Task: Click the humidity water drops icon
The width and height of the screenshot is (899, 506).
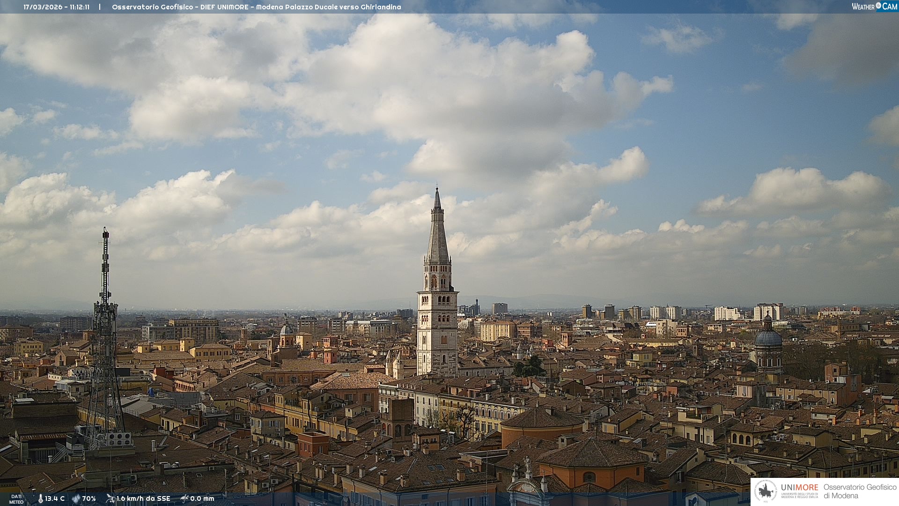Action: [76, 499]
